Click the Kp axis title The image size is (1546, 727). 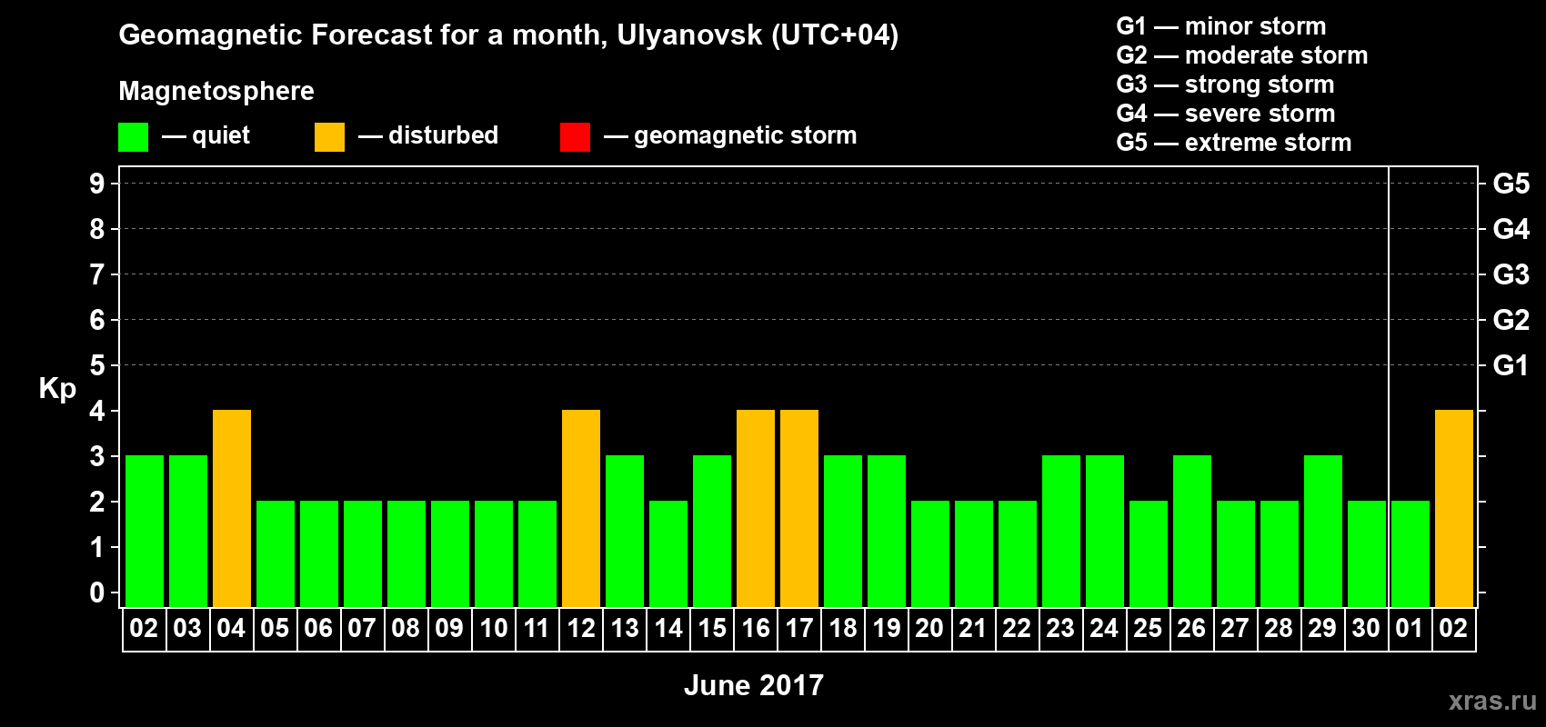[57, 389]
